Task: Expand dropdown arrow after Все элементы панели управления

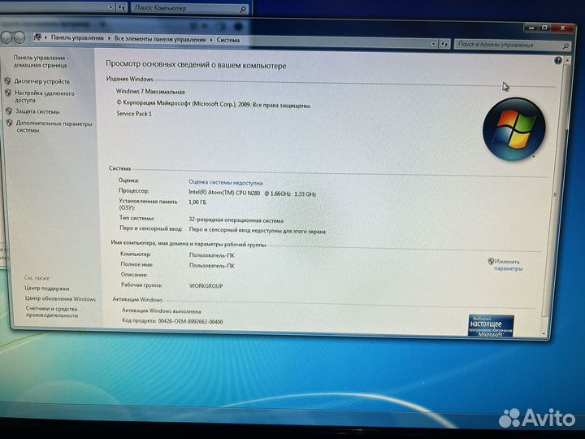Action: tap(211, 39)
